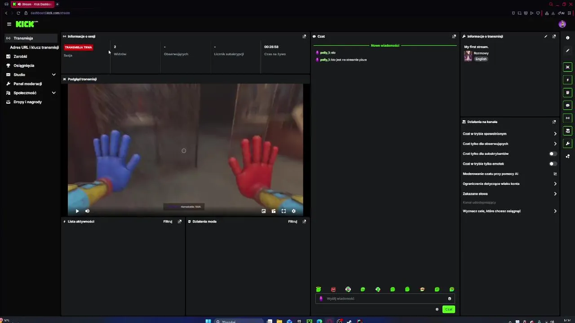Click the 00:28:58 live time value
Image resolution: width=575 pixels, height=323 pixels.
(271, 47)
